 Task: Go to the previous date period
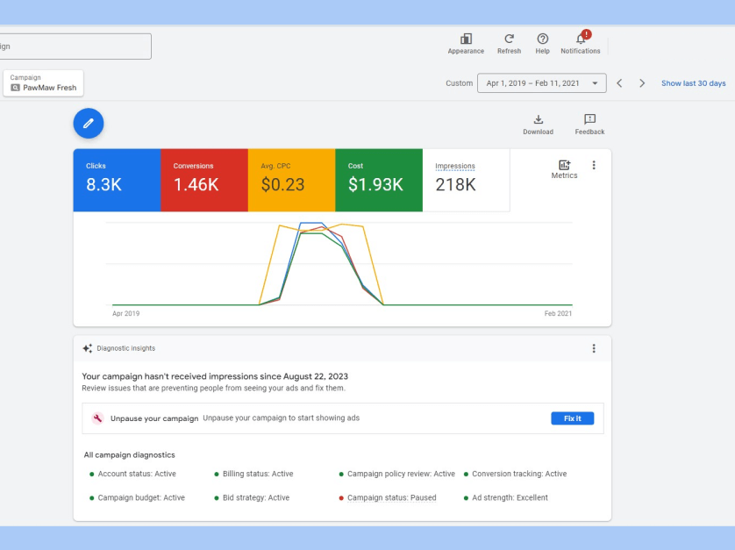click(x=620, y=83)
